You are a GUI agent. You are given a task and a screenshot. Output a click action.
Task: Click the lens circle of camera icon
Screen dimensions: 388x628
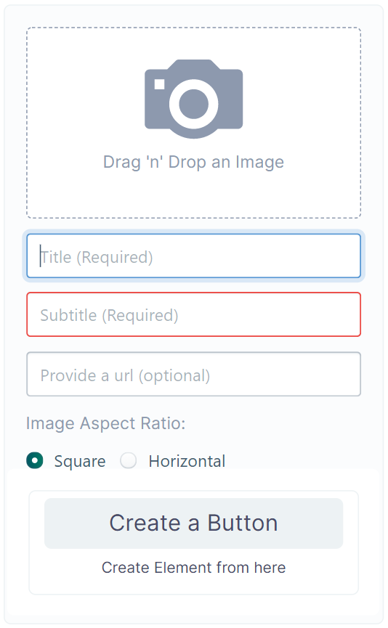click(193, 104)
